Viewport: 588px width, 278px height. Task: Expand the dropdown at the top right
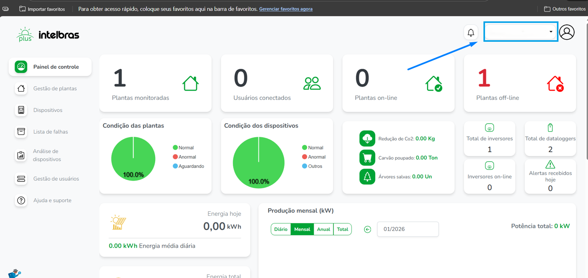click(520, 32)
